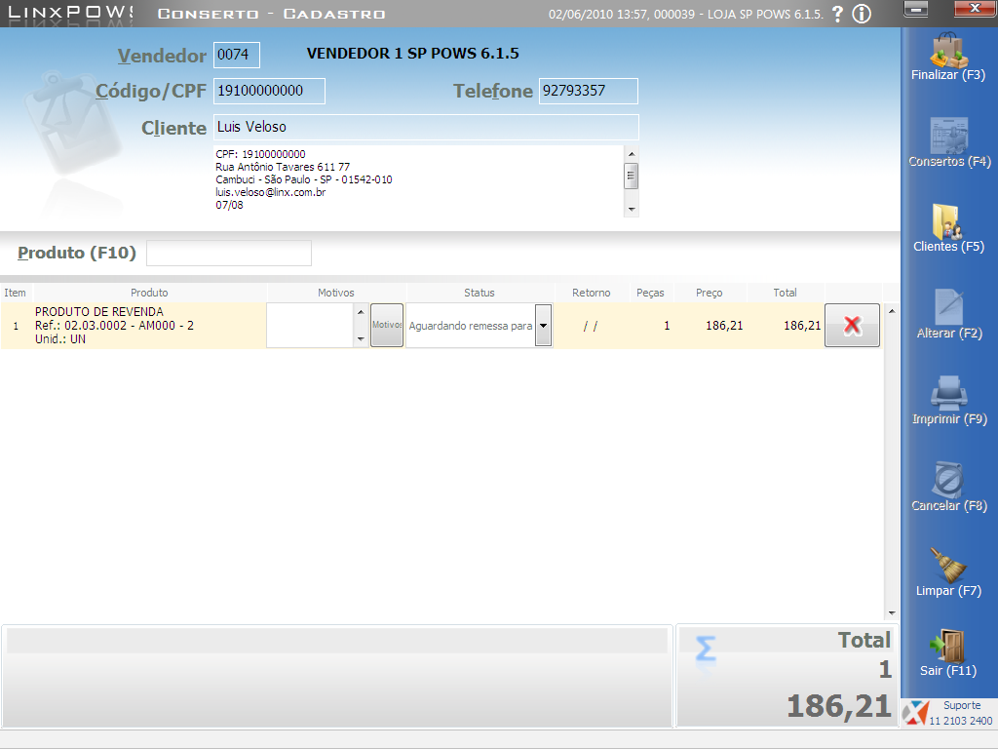Click Alterar (F2) in the sidebar
This screenshot has height=749, width=998.
[948, 315]
